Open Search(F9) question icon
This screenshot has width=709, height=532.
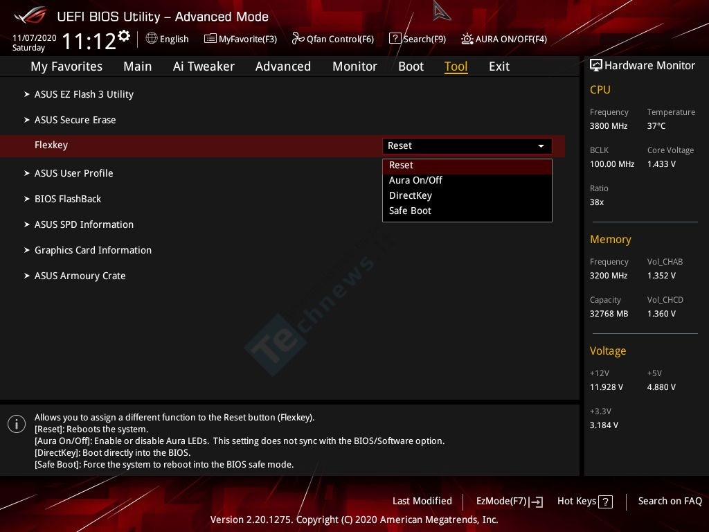tap(395, 39)
